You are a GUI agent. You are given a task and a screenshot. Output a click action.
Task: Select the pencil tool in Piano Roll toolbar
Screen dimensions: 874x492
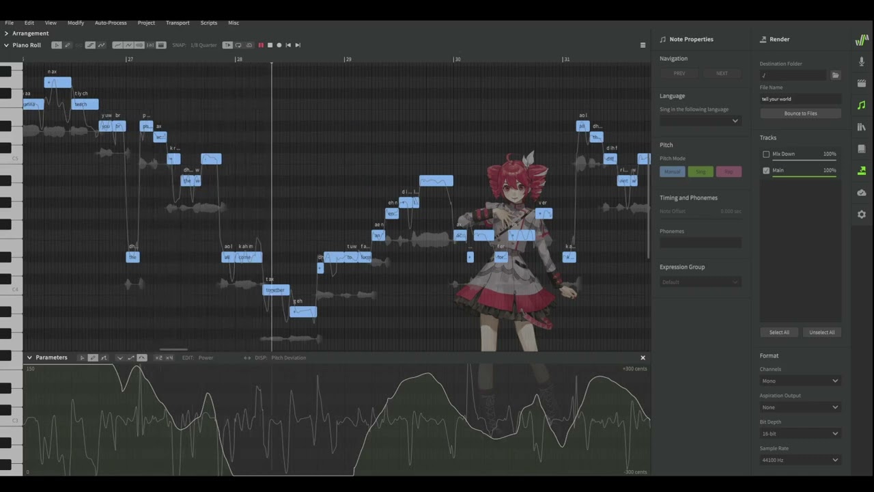[x=67, y=45]
